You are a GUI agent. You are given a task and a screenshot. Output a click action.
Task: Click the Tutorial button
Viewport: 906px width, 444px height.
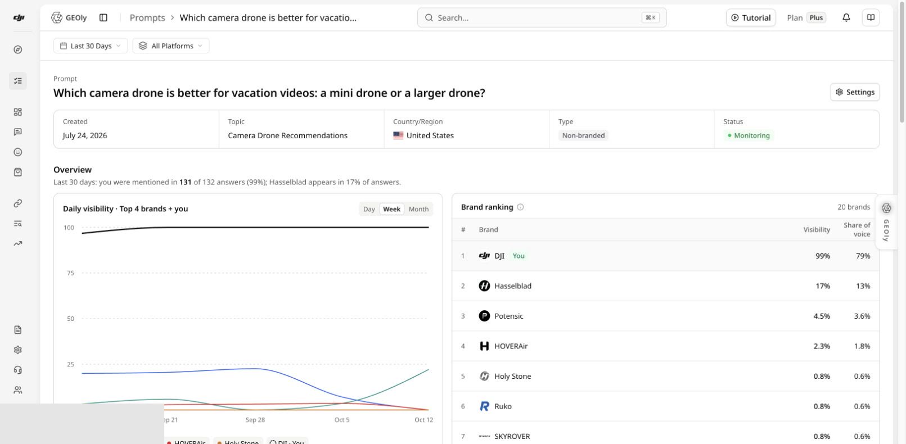751,17
